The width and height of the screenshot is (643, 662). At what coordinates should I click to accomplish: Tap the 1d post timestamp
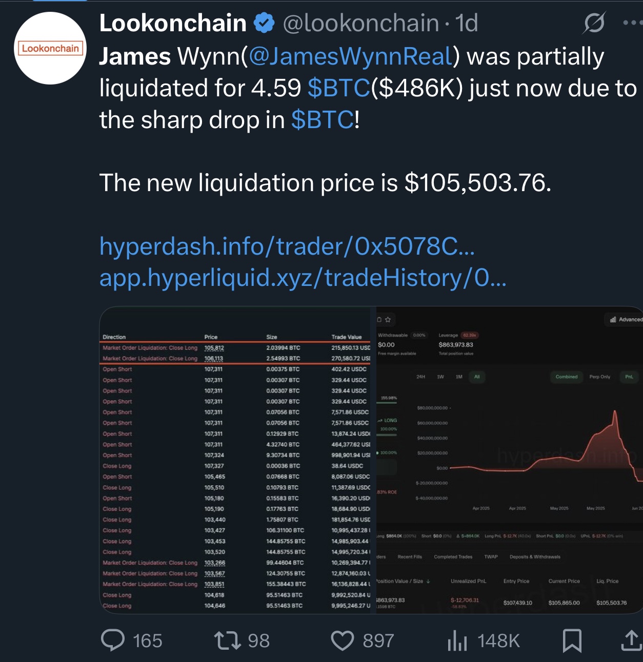point(466,24)
